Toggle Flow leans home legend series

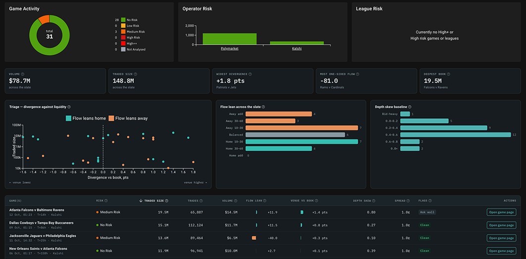point(86,118)
